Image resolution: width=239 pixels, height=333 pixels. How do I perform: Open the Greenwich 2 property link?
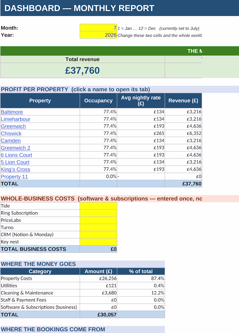click(x=15, y=148)
